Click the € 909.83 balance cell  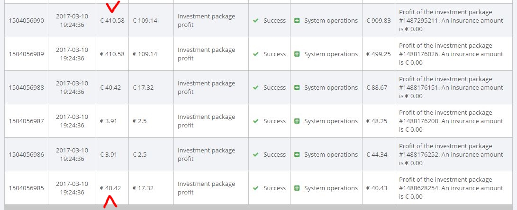pyautogui.click(x=378, y=21)
